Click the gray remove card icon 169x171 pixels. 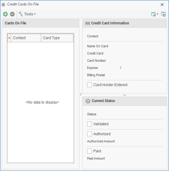coord(12,14)
